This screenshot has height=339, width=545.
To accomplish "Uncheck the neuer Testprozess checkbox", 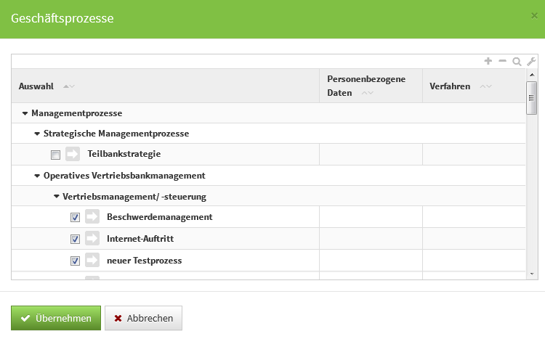I will [x=75, y=261].
